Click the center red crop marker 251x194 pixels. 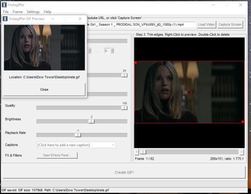click(x=189, y=92)
